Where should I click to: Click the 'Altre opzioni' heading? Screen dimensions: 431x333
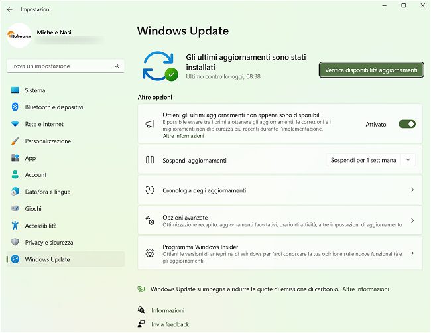tap(154, 97)
